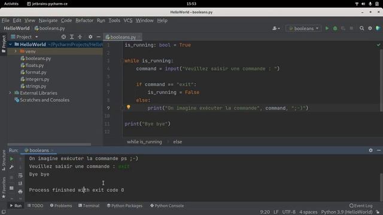Open the Favorites side tool window tab

[4, 188]
